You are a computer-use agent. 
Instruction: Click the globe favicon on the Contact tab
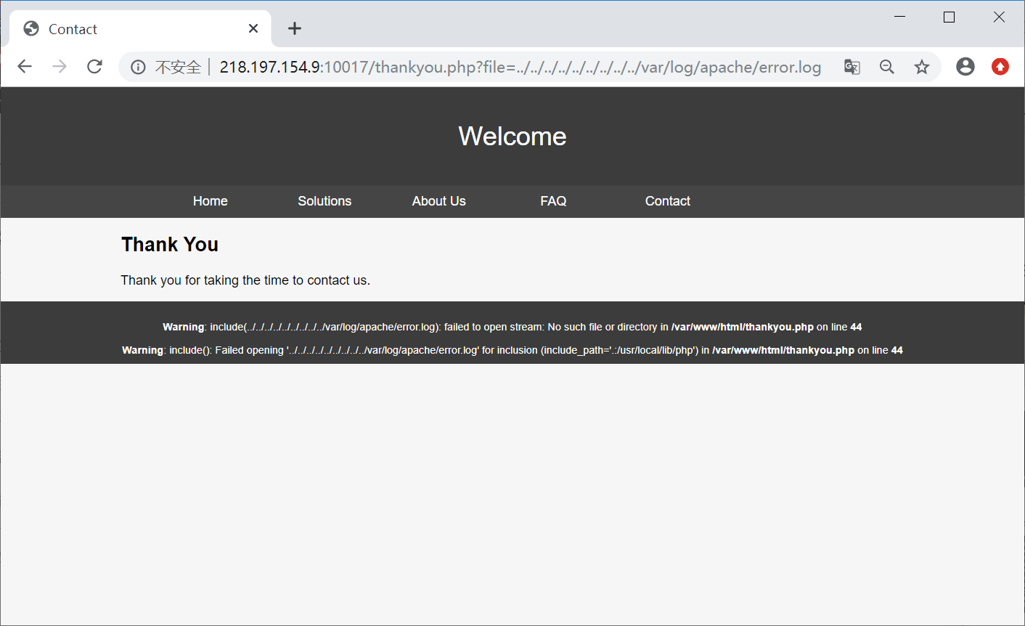(30, 28)
